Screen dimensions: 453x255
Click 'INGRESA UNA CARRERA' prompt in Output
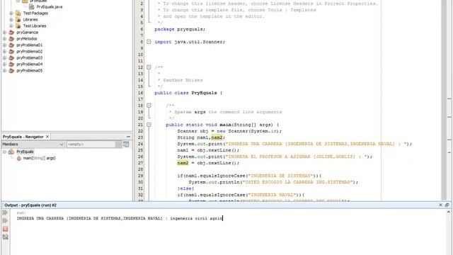point(40,218)
